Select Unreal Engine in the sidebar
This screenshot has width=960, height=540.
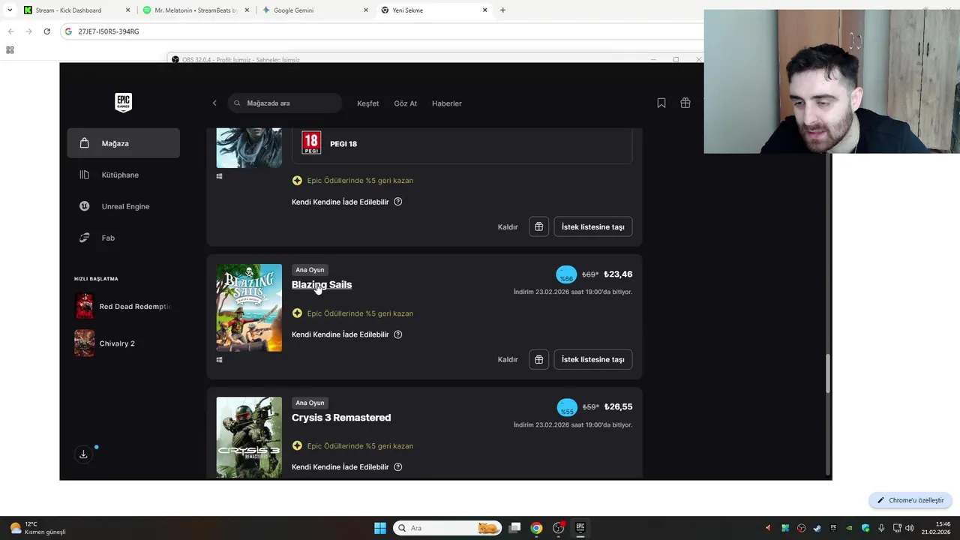[123, 206]
